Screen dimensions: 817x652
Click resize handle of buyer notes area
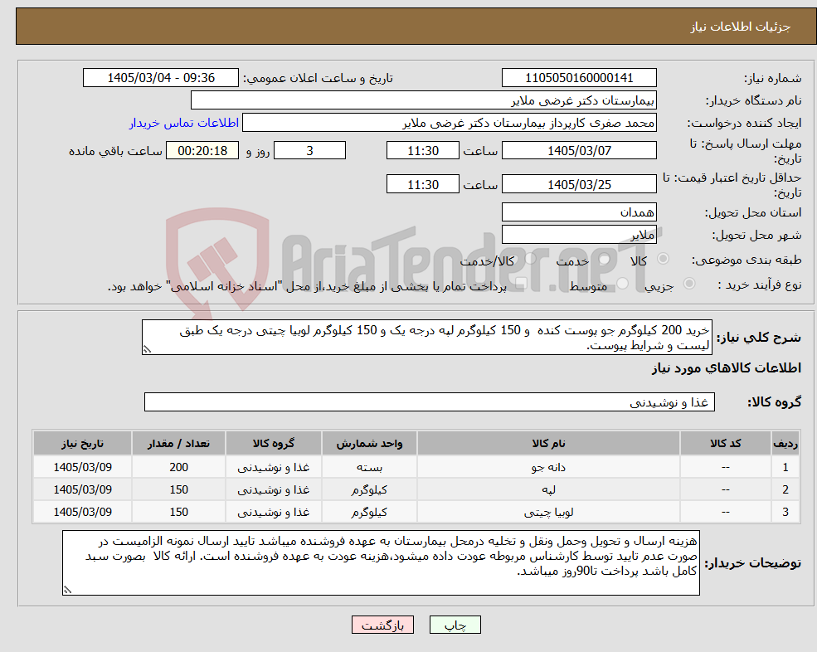click(x=67, y=590)
